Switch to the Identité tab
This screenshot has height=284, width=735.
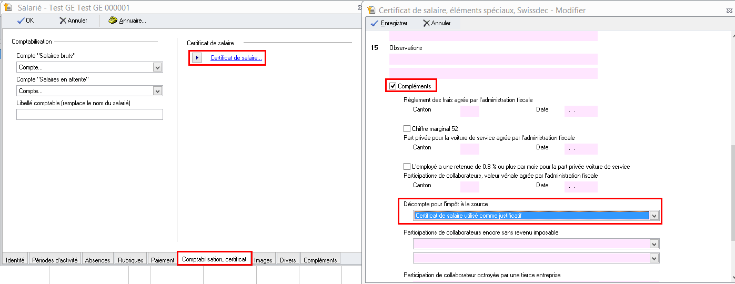[x=15, y=260]
